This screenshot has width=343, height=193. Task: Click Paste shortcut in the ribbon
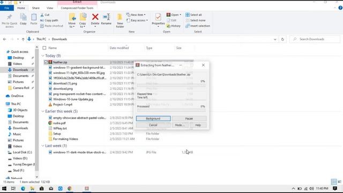(51, 26)
